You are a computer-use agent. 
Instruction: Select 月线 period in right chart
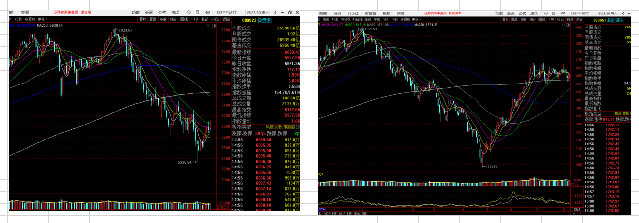pyautogui.click(x=334, y=20)
